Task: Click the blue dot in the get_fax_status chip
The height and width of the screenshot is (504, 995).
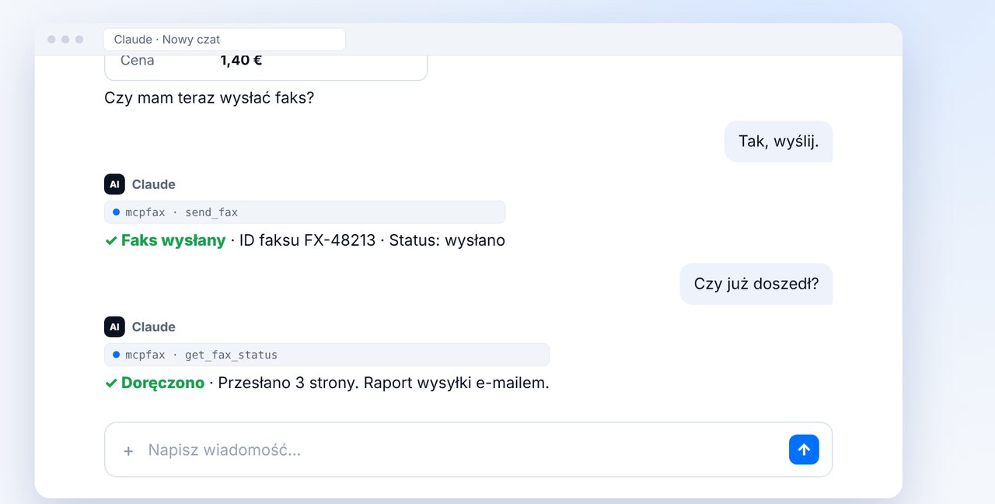Action: tap(117, 354)
